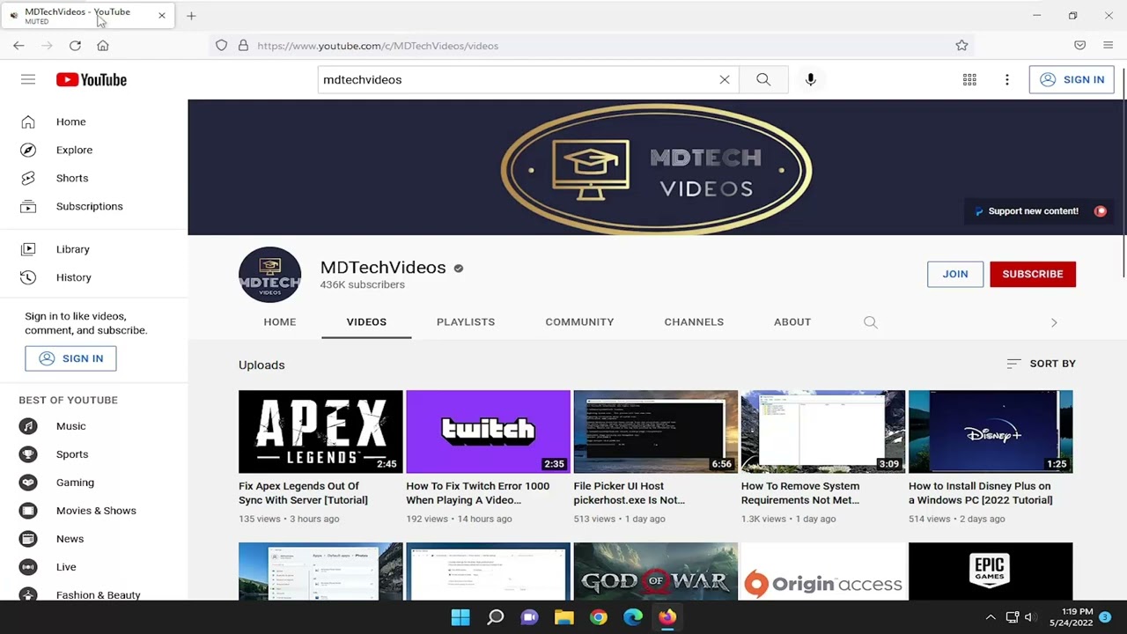Open the God of War video thumbnail
The width and height of the screenshot is (1127, 634).
pyautogui.click(x=656, y=571)
